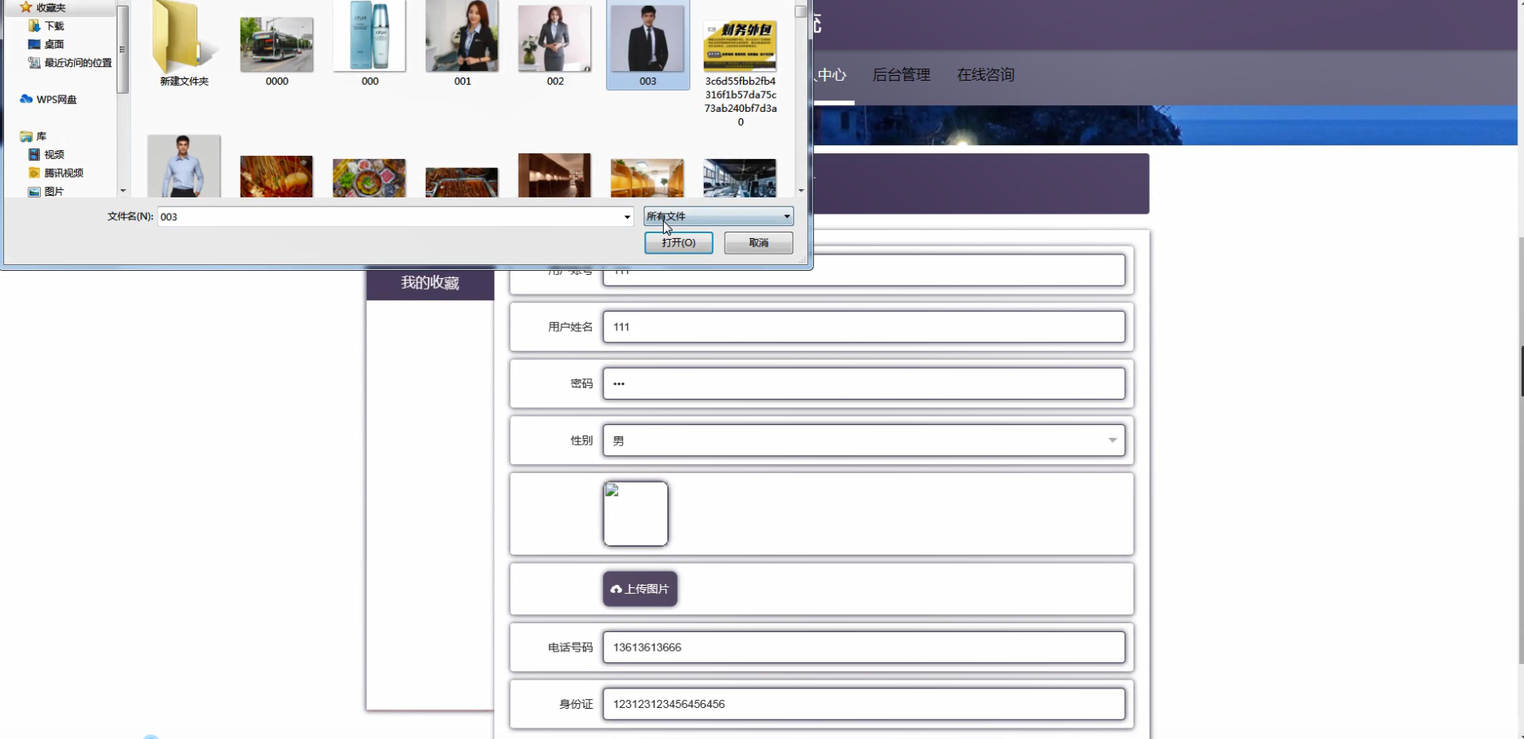Expand the filename history dropdown arrow

pos(627,216)
